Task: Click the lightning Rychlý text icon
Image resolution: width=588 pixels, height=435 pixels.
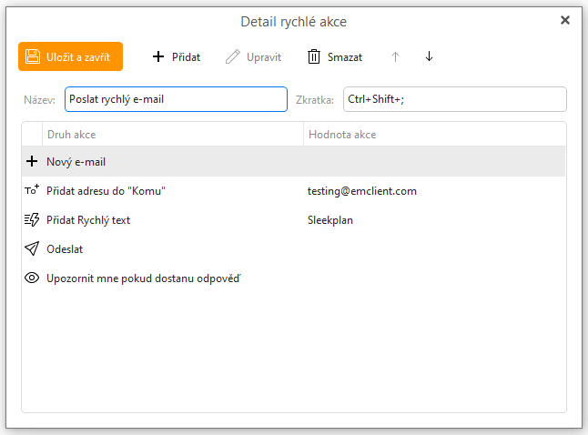Action: click(x=32, y=219)
